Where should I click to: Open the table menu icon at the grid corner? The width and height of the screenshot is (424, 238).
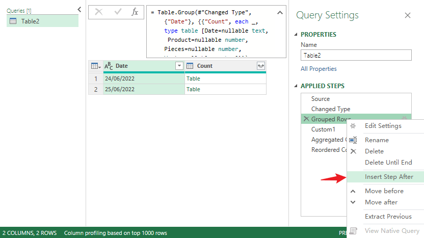pyautogui.click(x=96, y=66)
